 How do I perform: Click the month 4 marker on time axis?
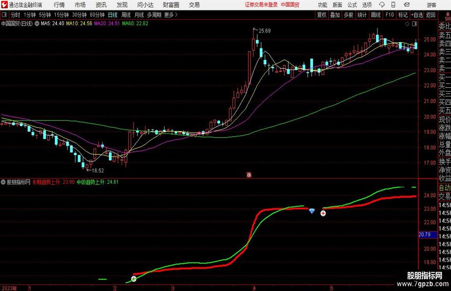pyautogui.click(x=254, y=288)
